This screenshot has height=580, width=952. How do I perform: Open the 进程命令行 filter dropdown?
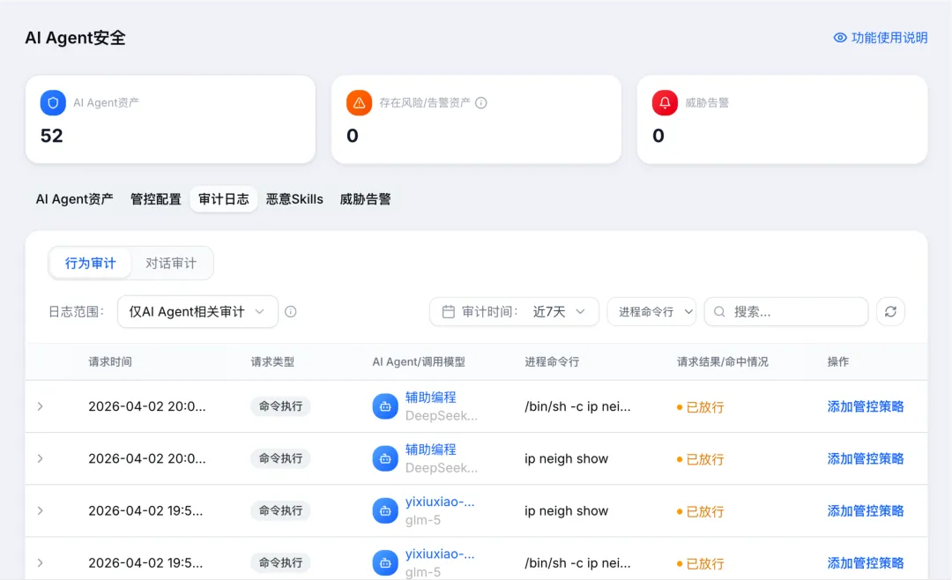click(651, 311)
